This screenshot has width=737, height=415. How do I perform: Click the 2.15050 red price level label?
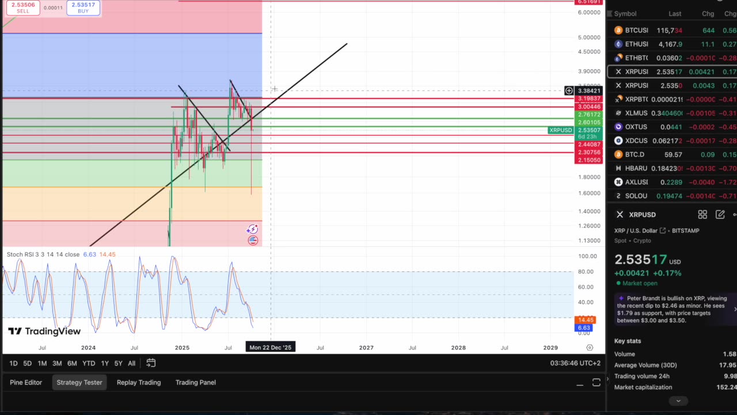[x=589, y=160]
